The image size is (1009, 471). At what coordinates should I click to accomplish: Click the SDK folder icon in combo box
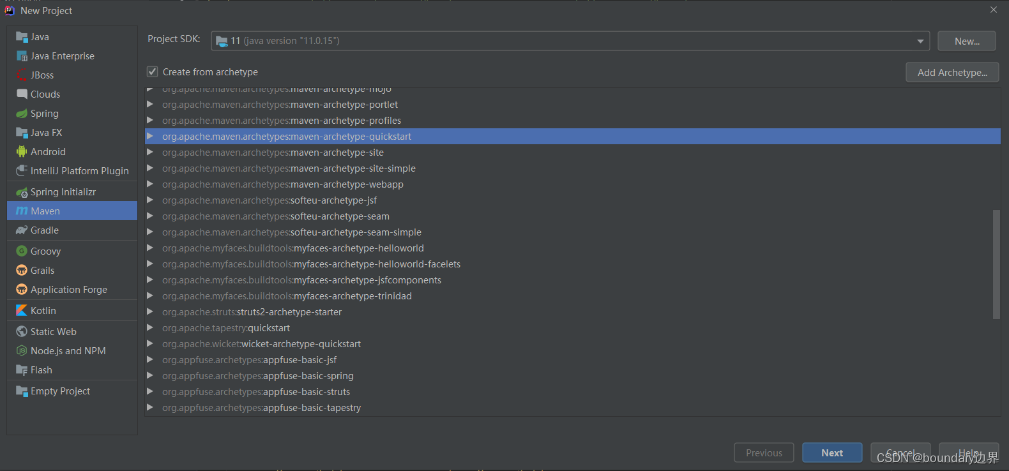pyautogui.click(x=222, y=41)
